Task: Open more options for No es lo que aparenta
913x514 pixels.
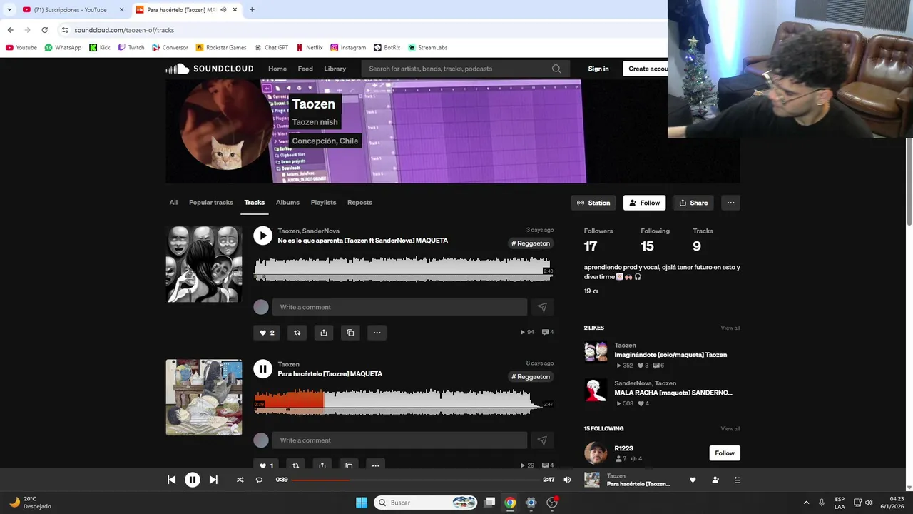Action: pyautogui.click(x=377, y=333)
